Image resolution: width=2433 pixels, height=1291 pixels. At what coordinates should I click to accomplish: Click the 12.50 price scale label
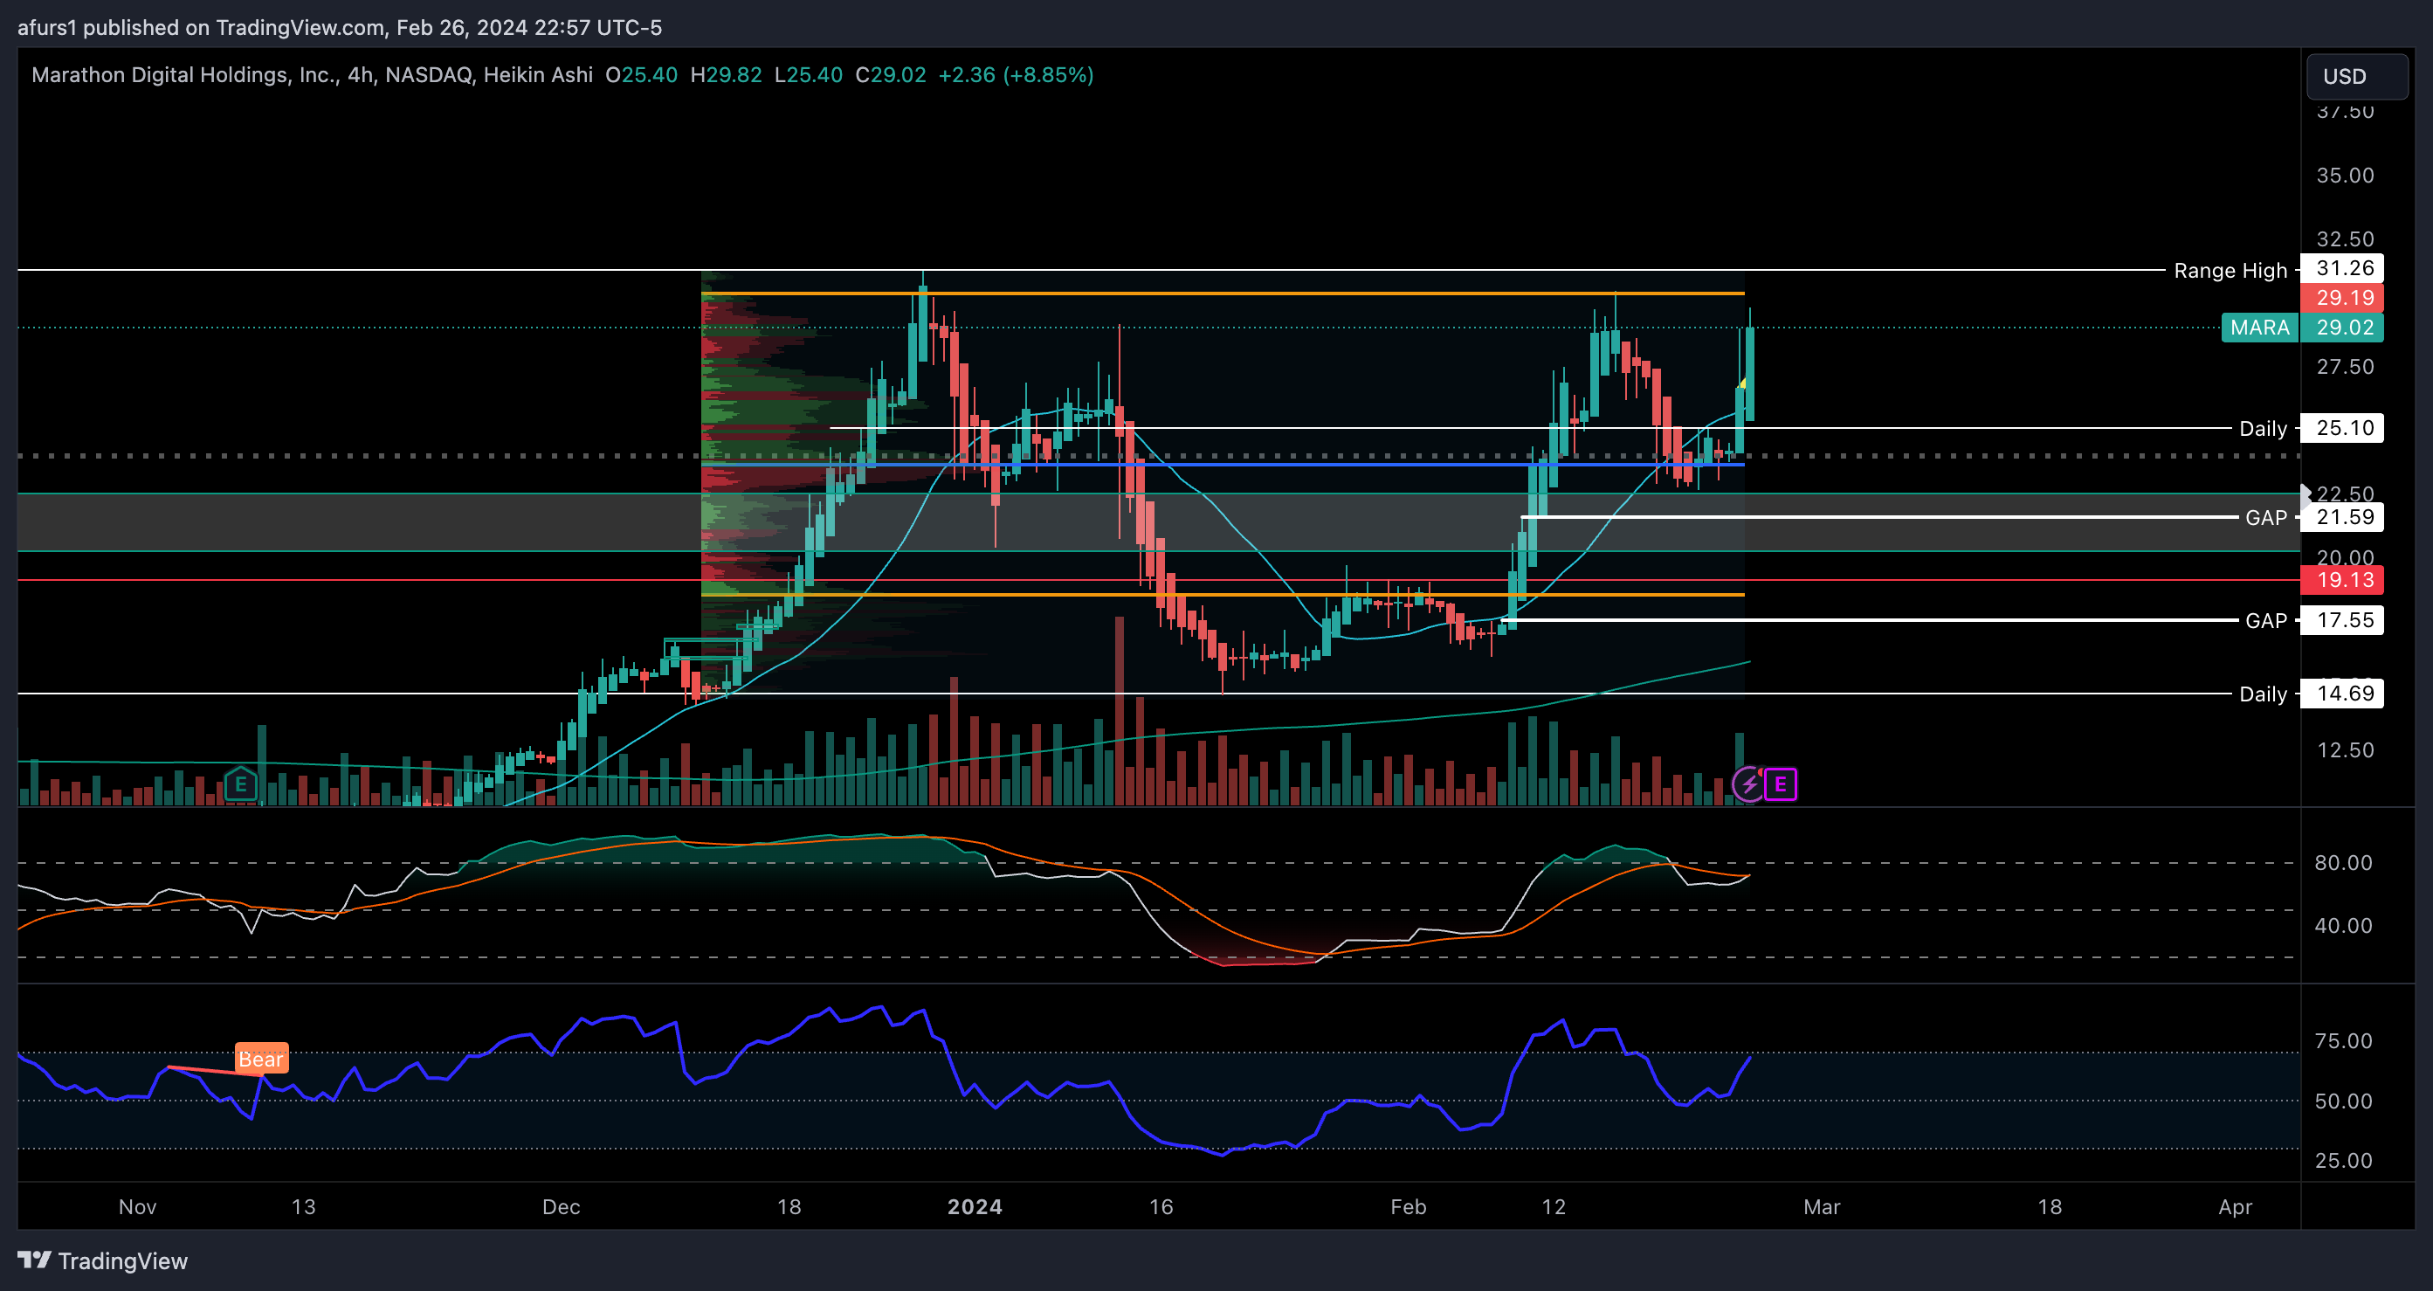point(2344,749)
